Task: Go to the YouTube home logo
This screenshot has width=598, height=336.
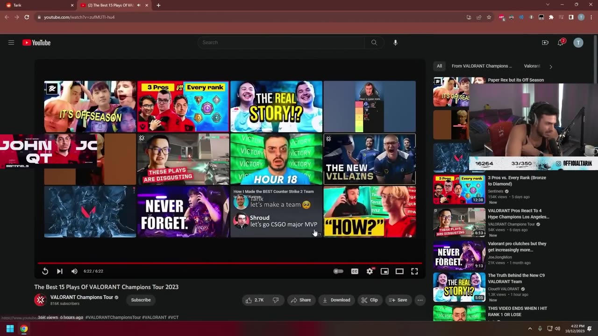Action: point(36,42)
